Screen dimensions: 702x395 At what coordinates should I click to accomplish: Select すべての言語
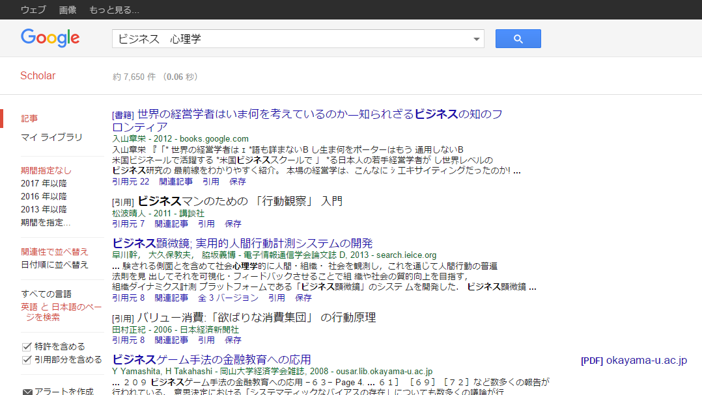click(46, 294)
